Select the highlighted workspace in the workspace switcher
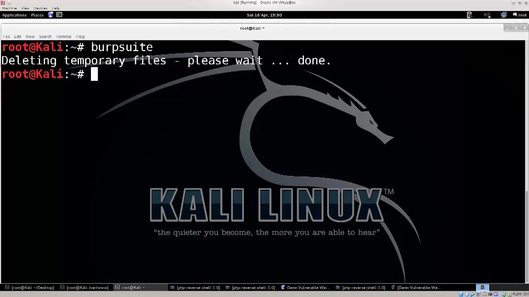529x297 pixels. click(482, 288)
